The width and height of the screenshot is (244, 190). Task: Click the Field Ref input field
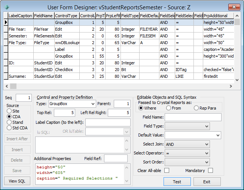pos(116,159)
